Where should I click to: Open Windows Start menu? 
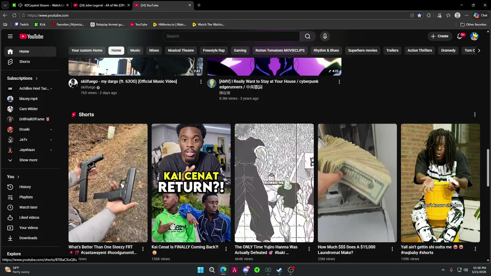(x=201, y=270)
